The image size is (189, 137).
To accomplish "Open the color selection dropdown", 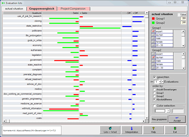I will pos(168,111).
